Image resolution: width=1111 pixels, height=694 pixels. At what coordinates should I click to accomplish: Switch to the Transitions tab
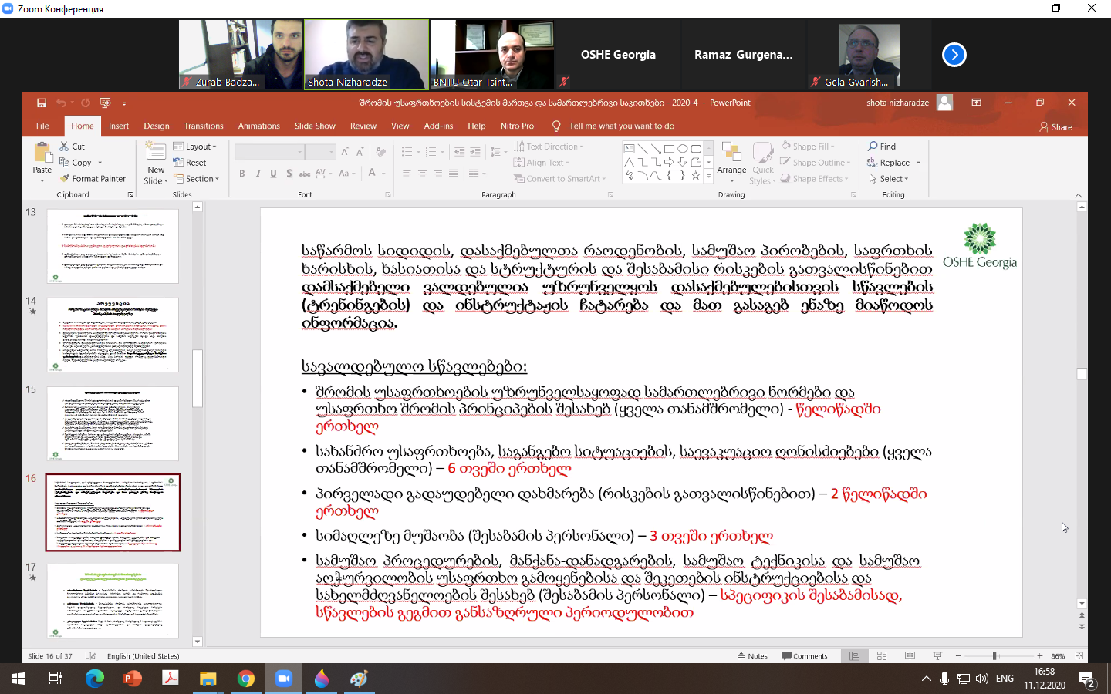point(204,126)
